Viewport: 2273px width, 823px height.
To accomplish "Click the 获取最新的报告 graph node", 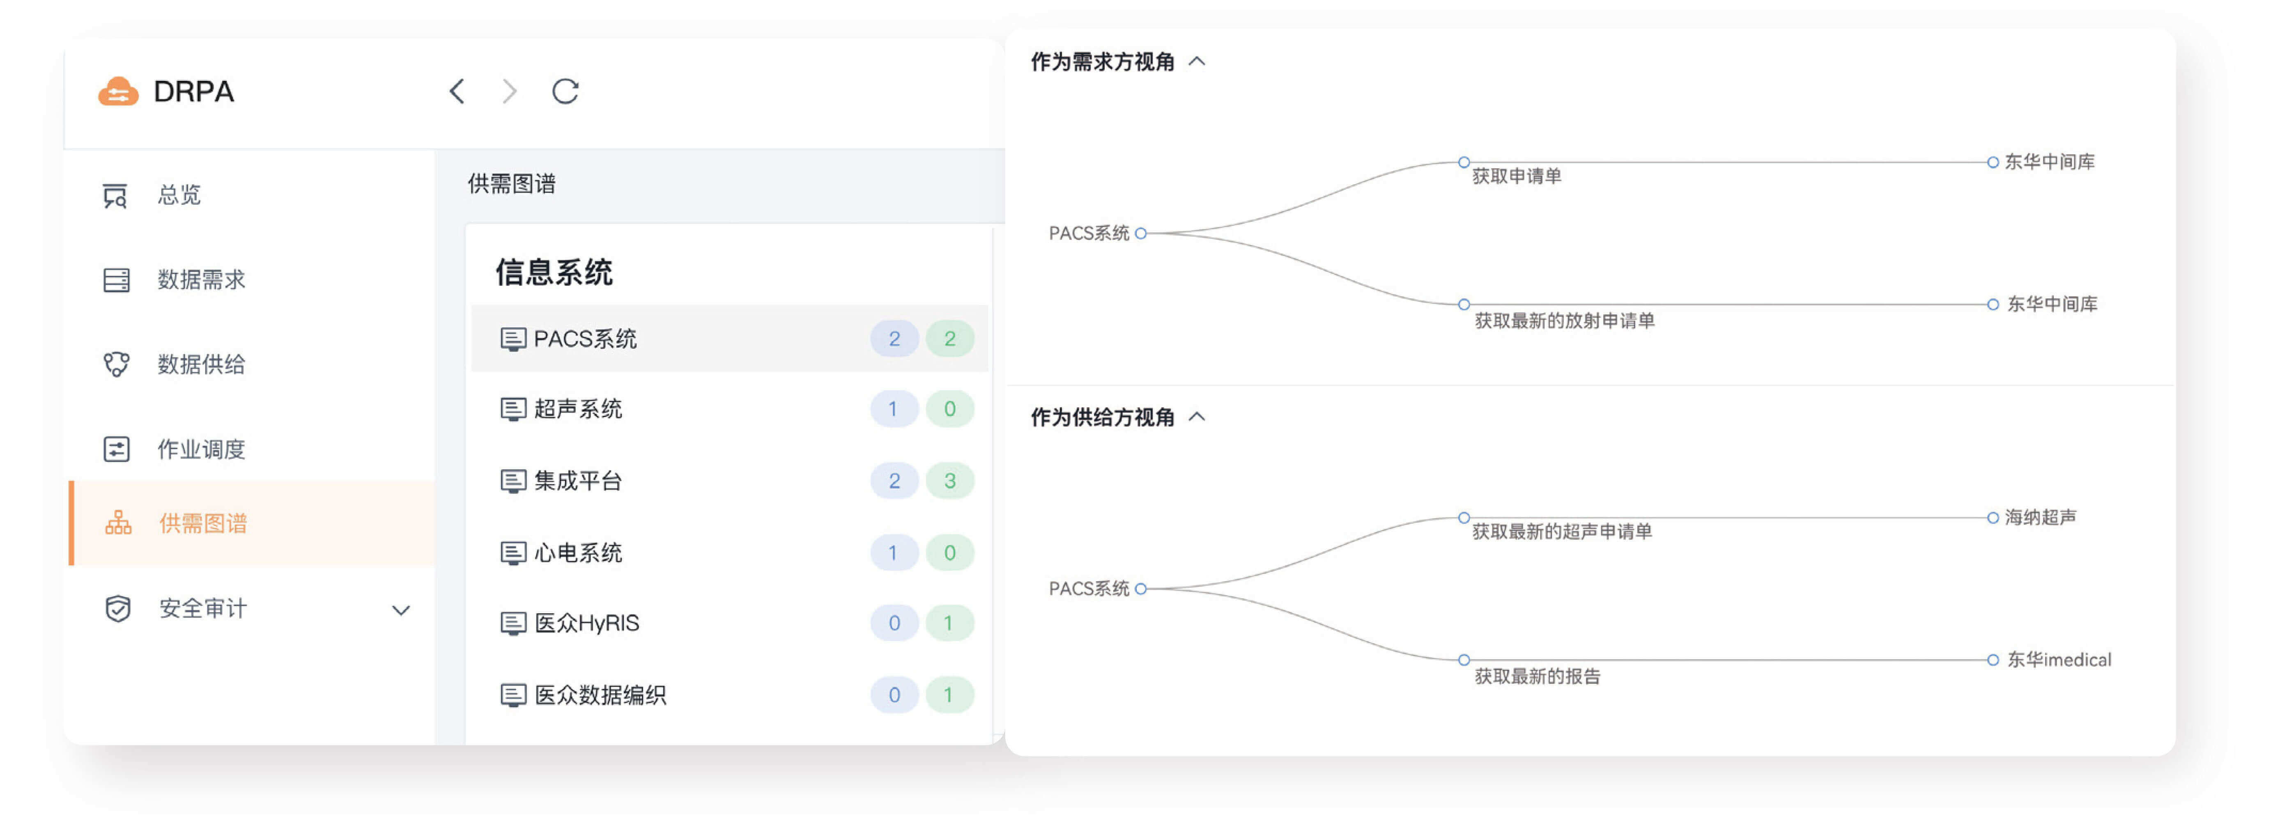I will pos(1463,660).
